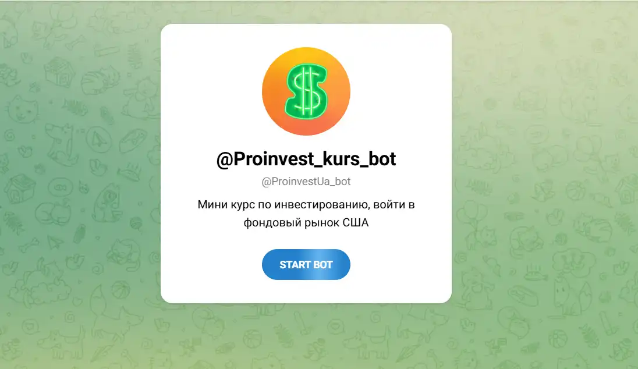Viewport: 638px width, 369px height.
Task: Select the @Proinvest_kurs_bot title
Action: click(306, 159)
